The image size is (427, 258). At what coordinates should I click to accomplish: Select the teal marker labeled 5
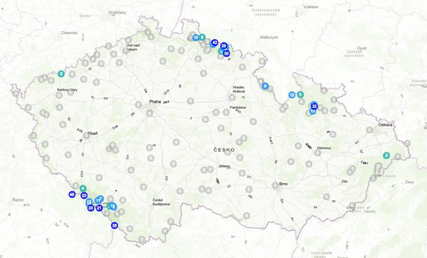202,37
